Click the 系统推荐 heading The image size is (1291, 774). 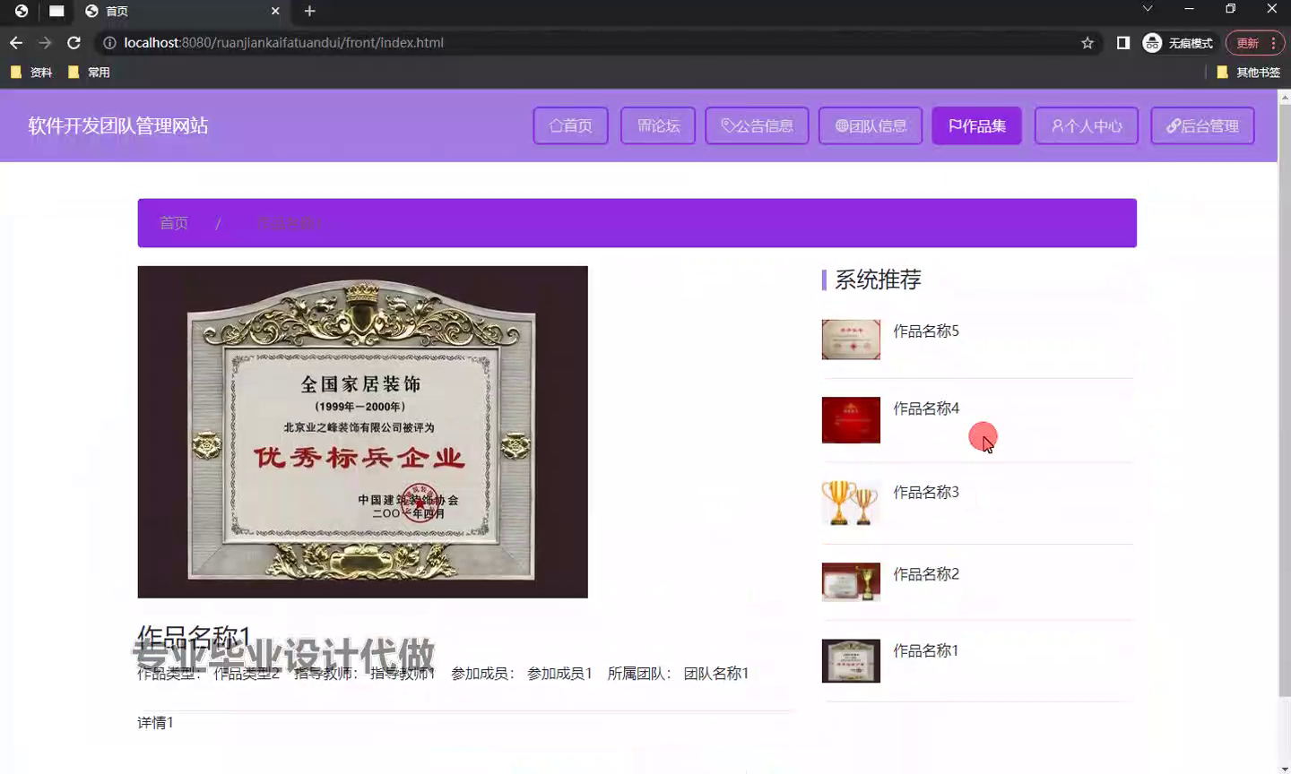(878, 279)
